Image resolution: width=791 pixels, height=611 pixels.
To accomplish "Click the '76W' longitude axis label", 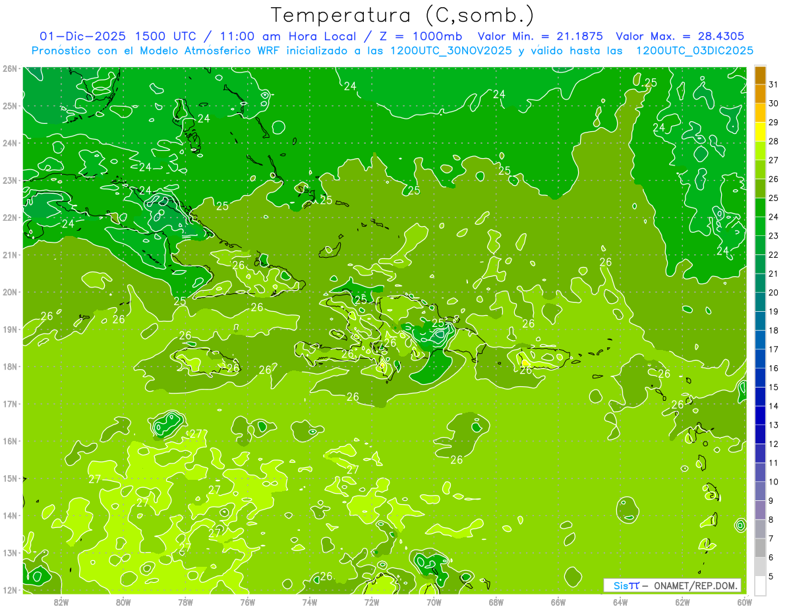I will pos(248,602).
